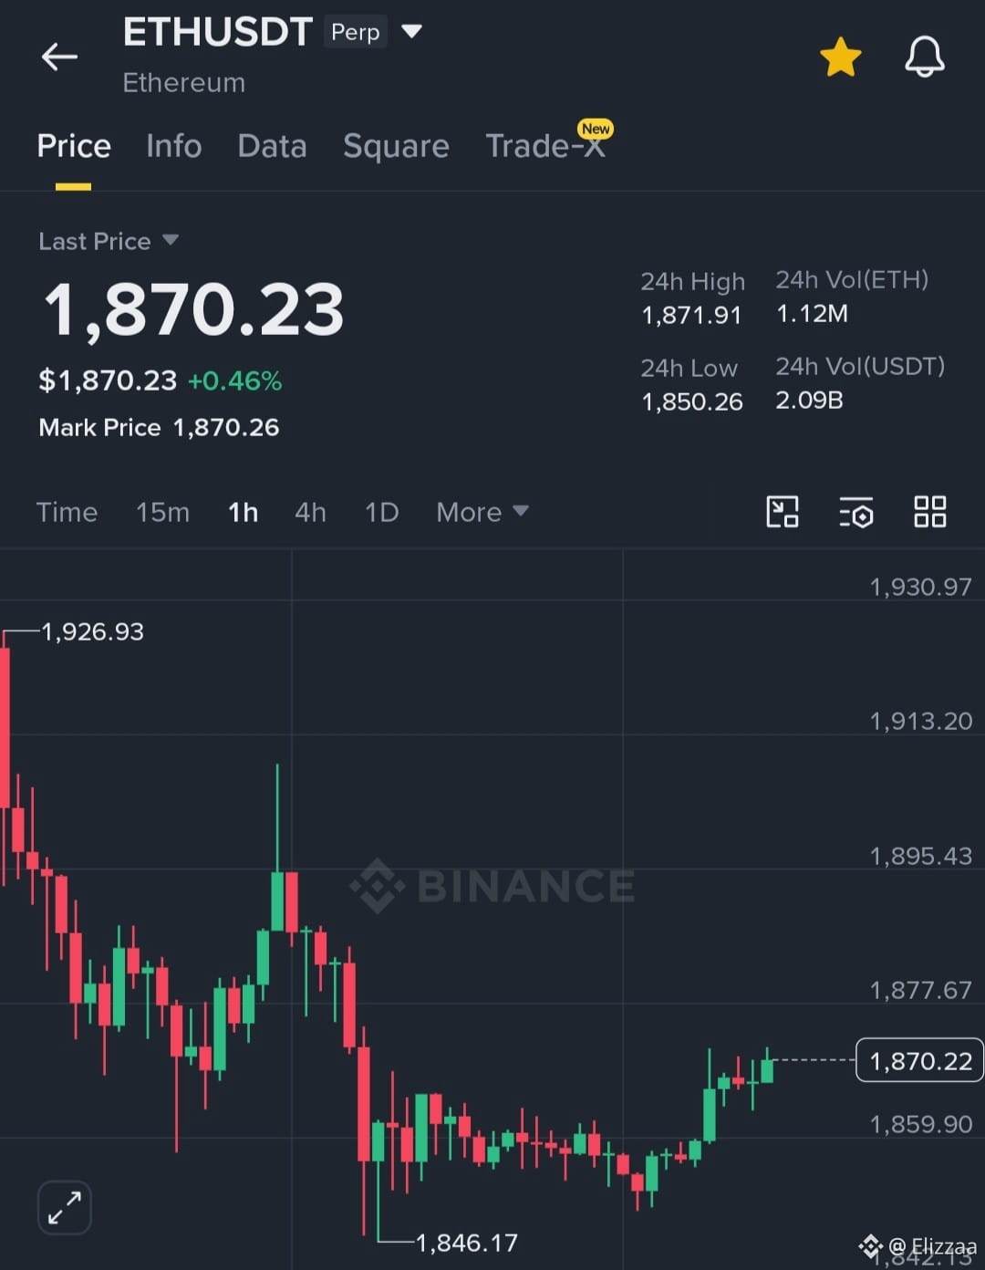This screenshot has width=985, height=1270.
Task: Click the 24h Low value 1,850.26
Action: 692,401
